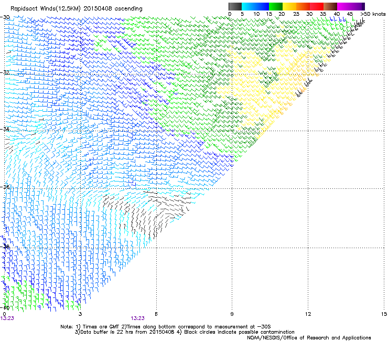
Task: Click the green 15-20 knots legend swatch
Action: click(276, 6)
